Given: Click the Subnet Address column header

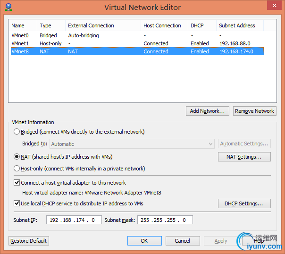Looking at the screenshot, I should pos(240,25).
